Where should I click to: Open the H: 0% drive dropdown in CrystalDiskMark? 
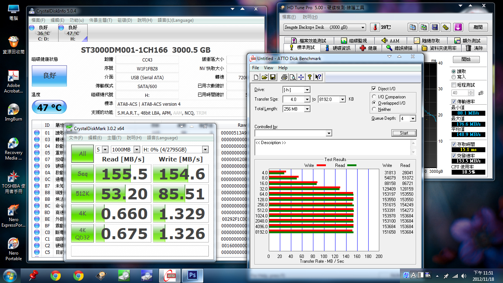[205, 150]
